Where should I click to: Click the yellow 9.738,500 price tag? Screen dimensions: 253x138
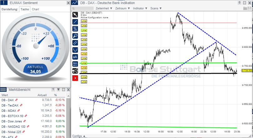point(247,71)
